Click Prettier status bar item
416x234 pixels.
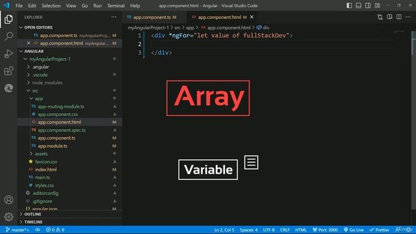[x=380, y=229]
